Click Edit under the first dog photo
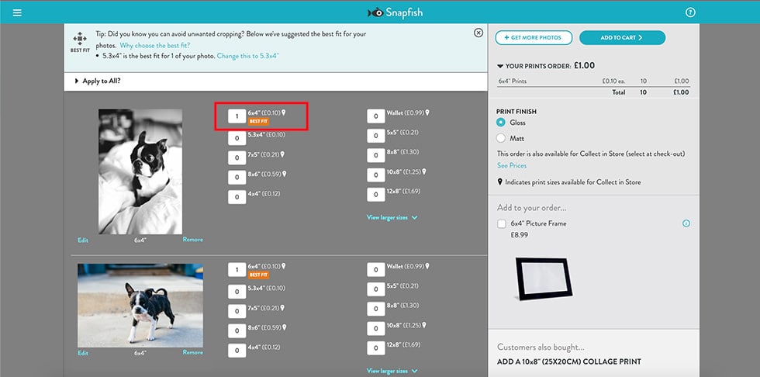The image size is (760, 377). tap(83, 240)
